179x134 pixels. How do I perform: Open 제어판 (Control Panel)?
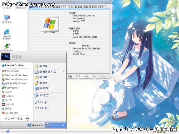42,95
